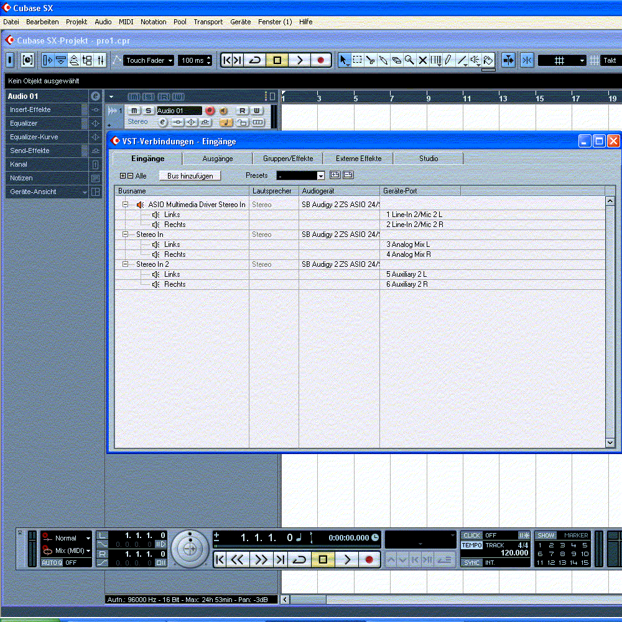Click the Audio 01 track name field

pos(179,111)
